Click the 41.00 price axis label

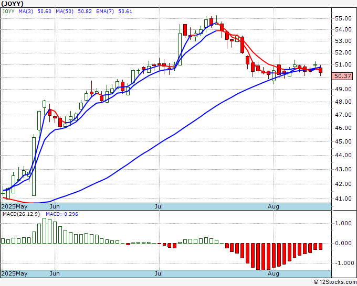click(x=343, y=199)
